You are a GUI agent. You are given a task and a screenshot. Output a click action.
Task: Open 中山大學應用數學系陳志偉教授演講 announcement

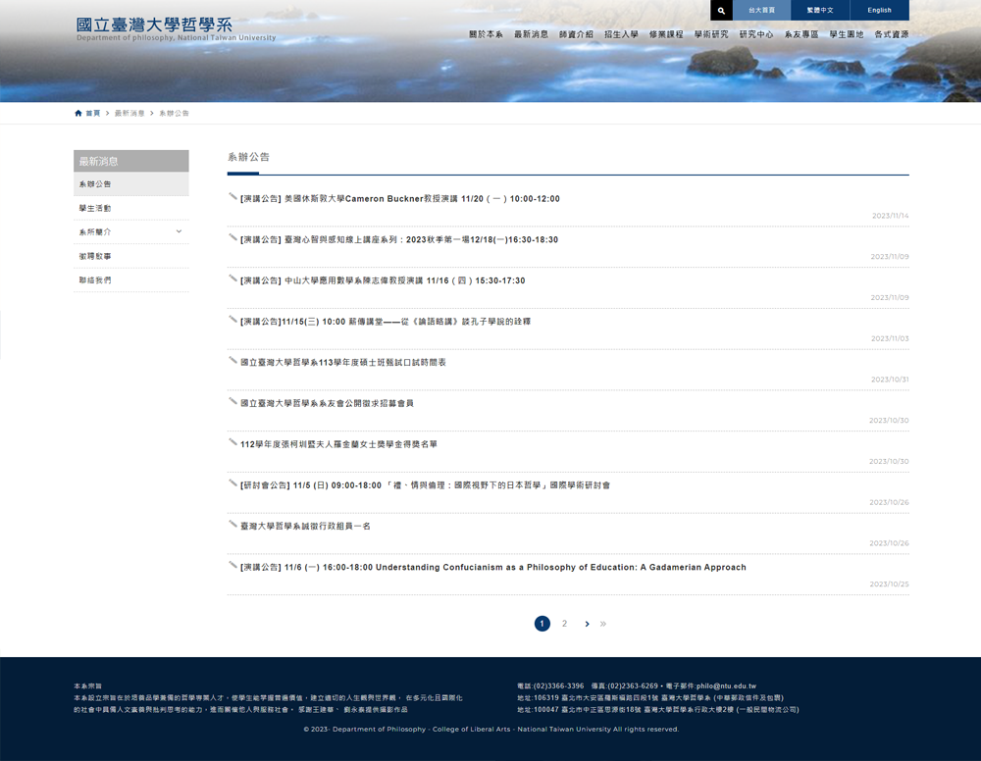383,280
